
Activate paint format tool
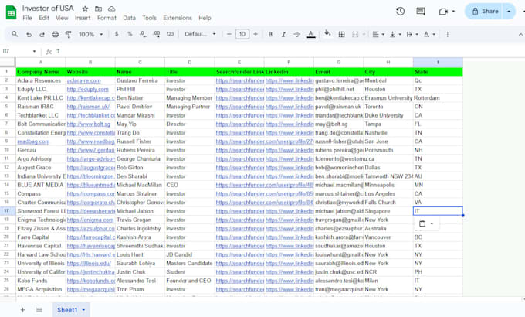point(68,34)
